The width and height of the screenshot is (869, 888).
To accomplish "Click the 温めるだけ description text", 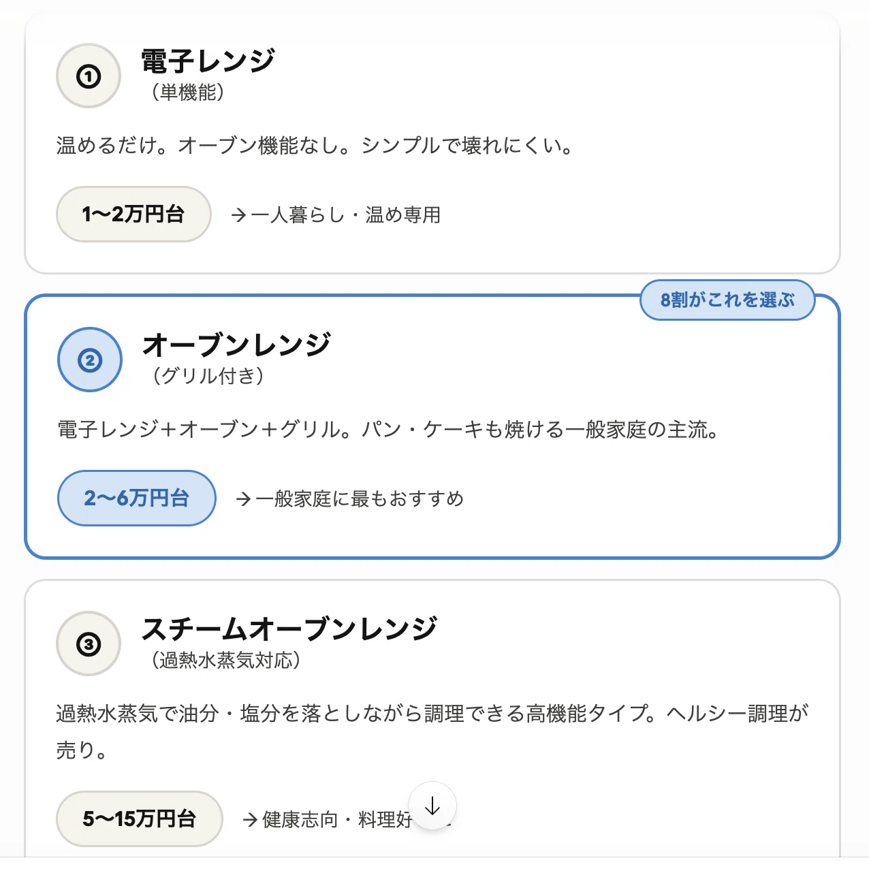I will click(x=315, y=146).
